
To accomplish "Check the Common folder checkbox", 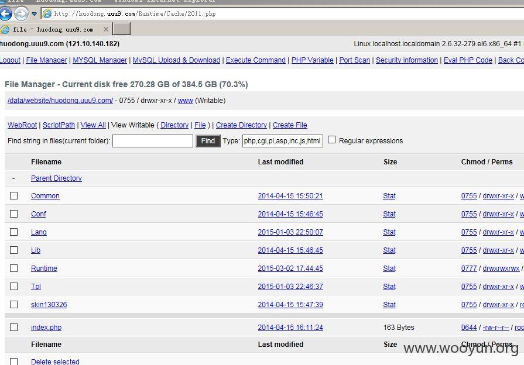I will click(13, 196).
